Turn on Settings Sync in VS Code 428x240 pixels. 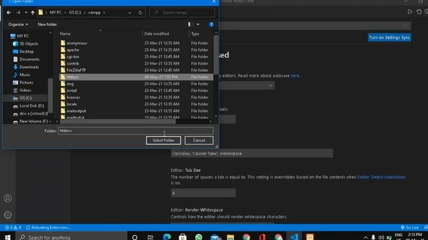click(x=389, y=37)
